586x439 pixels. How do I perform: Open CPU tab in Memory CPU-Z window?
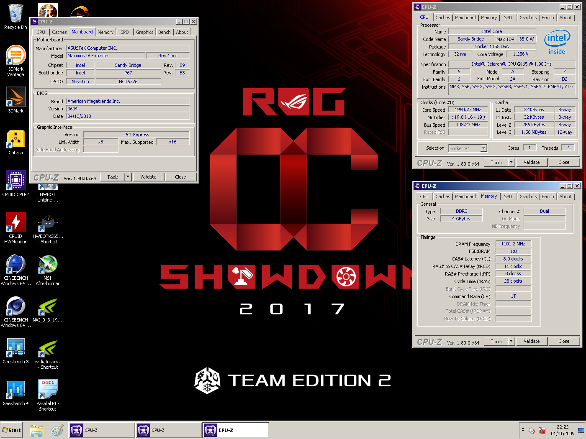point(424,197)
